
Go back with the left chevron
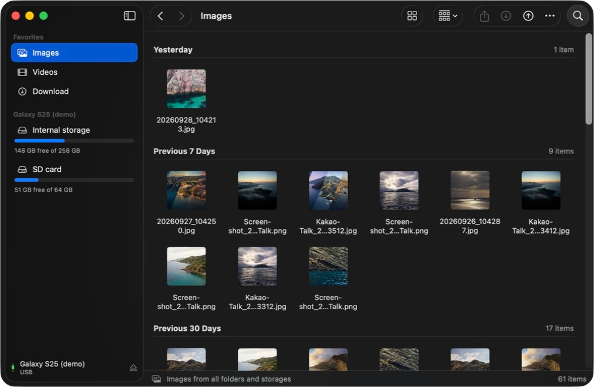click(x=160, y=16)
